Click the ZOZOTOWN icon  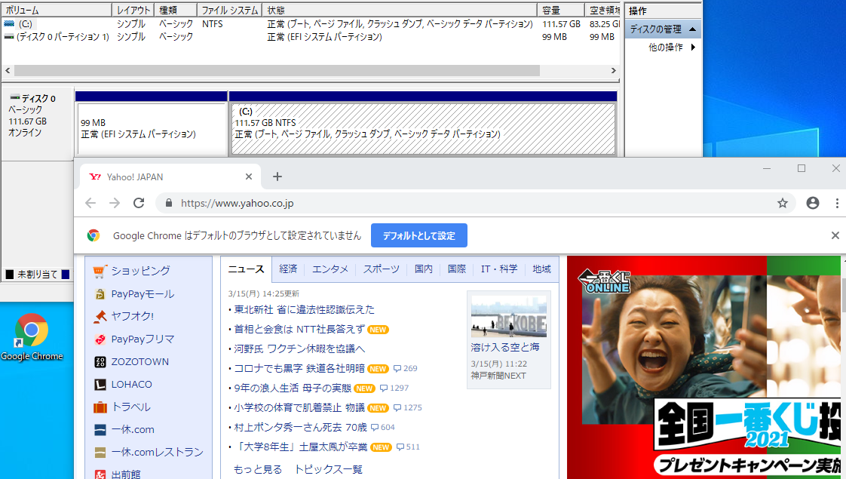pyautogui.click(x=100, y=362)
